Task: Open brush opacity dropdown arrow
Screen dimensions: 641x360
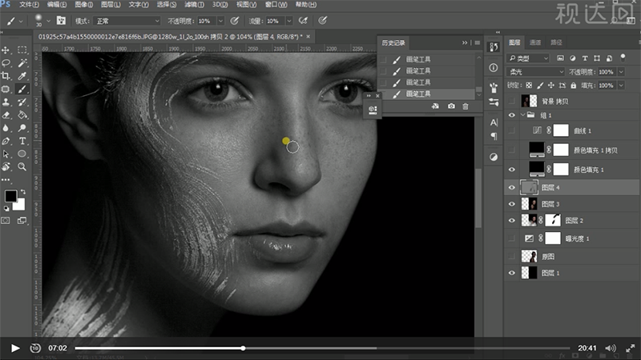Action: (221, 21)
